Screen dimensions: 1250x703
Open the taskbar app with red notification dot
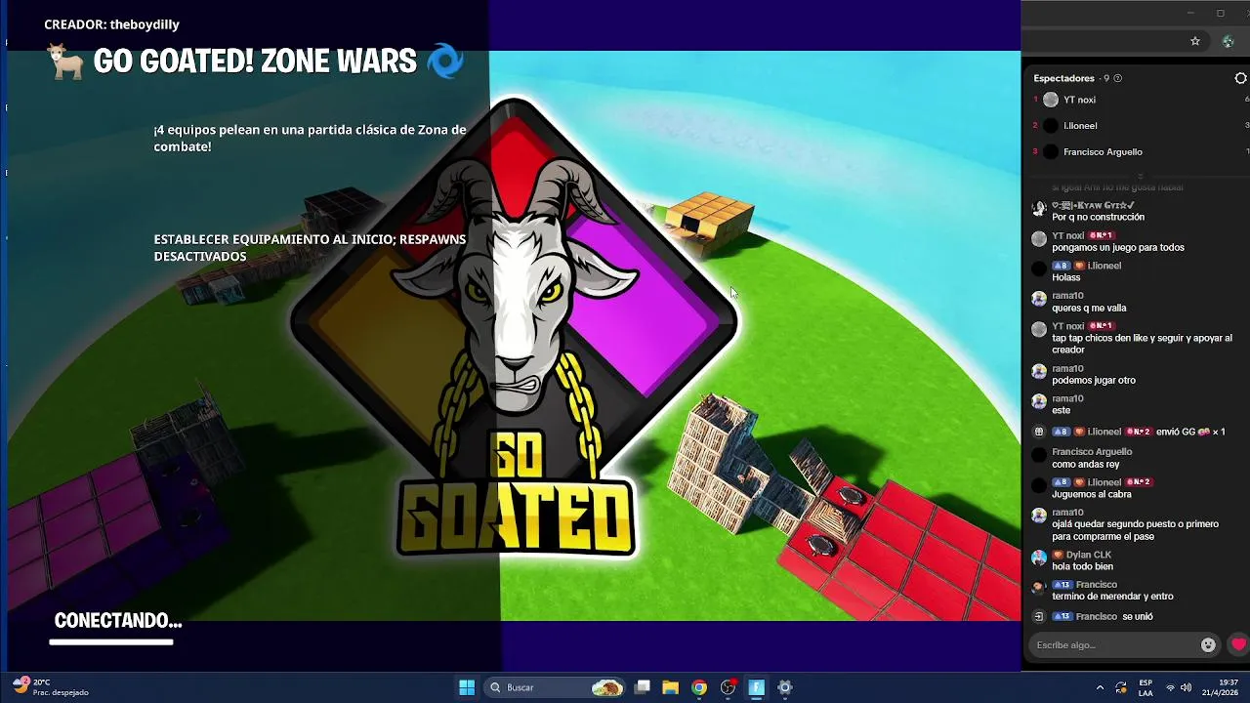728,687
